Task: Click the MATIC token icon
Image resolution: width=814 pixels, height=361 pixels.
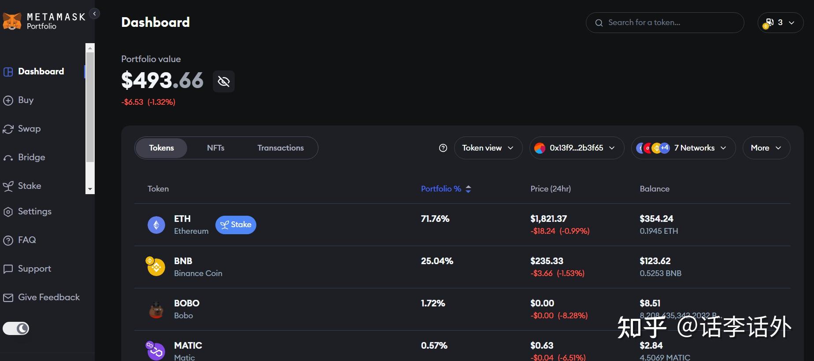Action: (155, 351)
